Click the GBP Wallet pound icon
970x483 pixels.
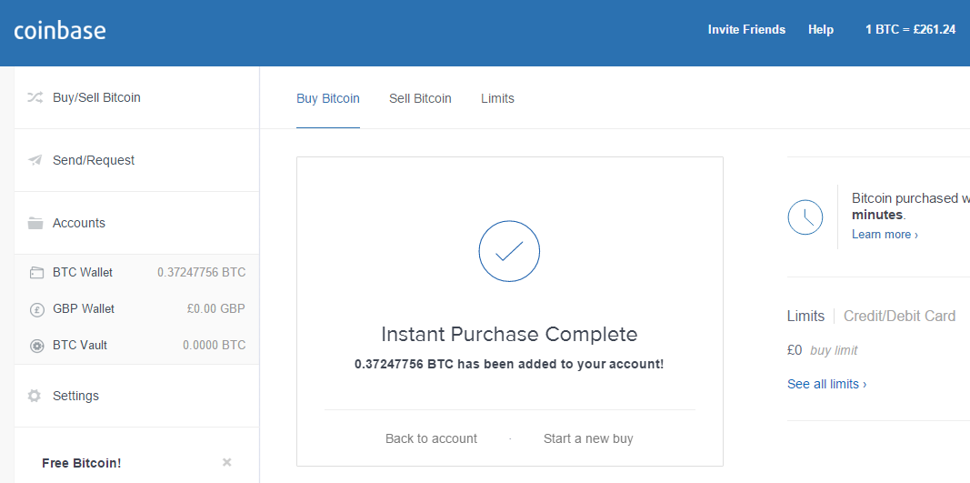pyautogui.click(x=36, y=309)
